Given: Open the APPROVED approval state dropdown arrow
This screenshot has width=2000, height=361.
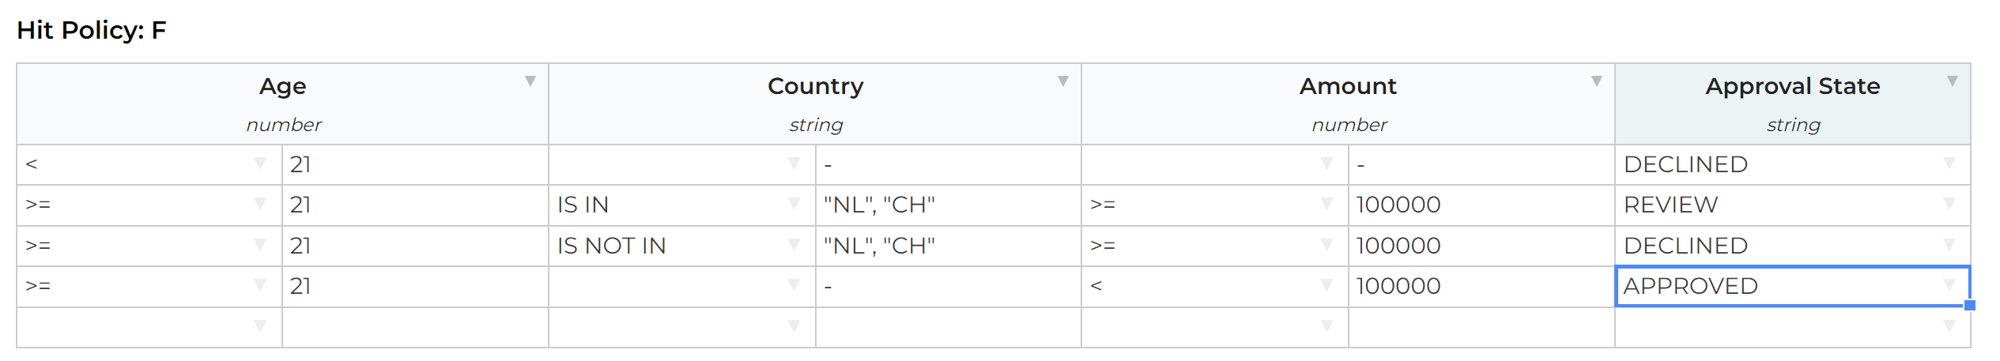Looking at the screenshot, I should click(1949, 285).
